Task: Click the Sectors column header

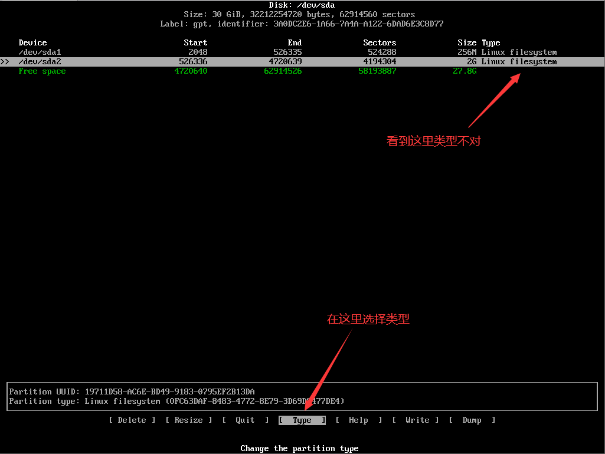Action: [380, 43]
